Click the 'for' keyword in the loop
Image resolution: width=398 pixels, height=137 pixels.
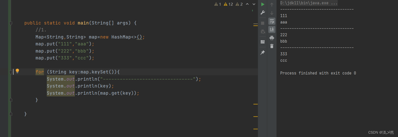(40, 72)
